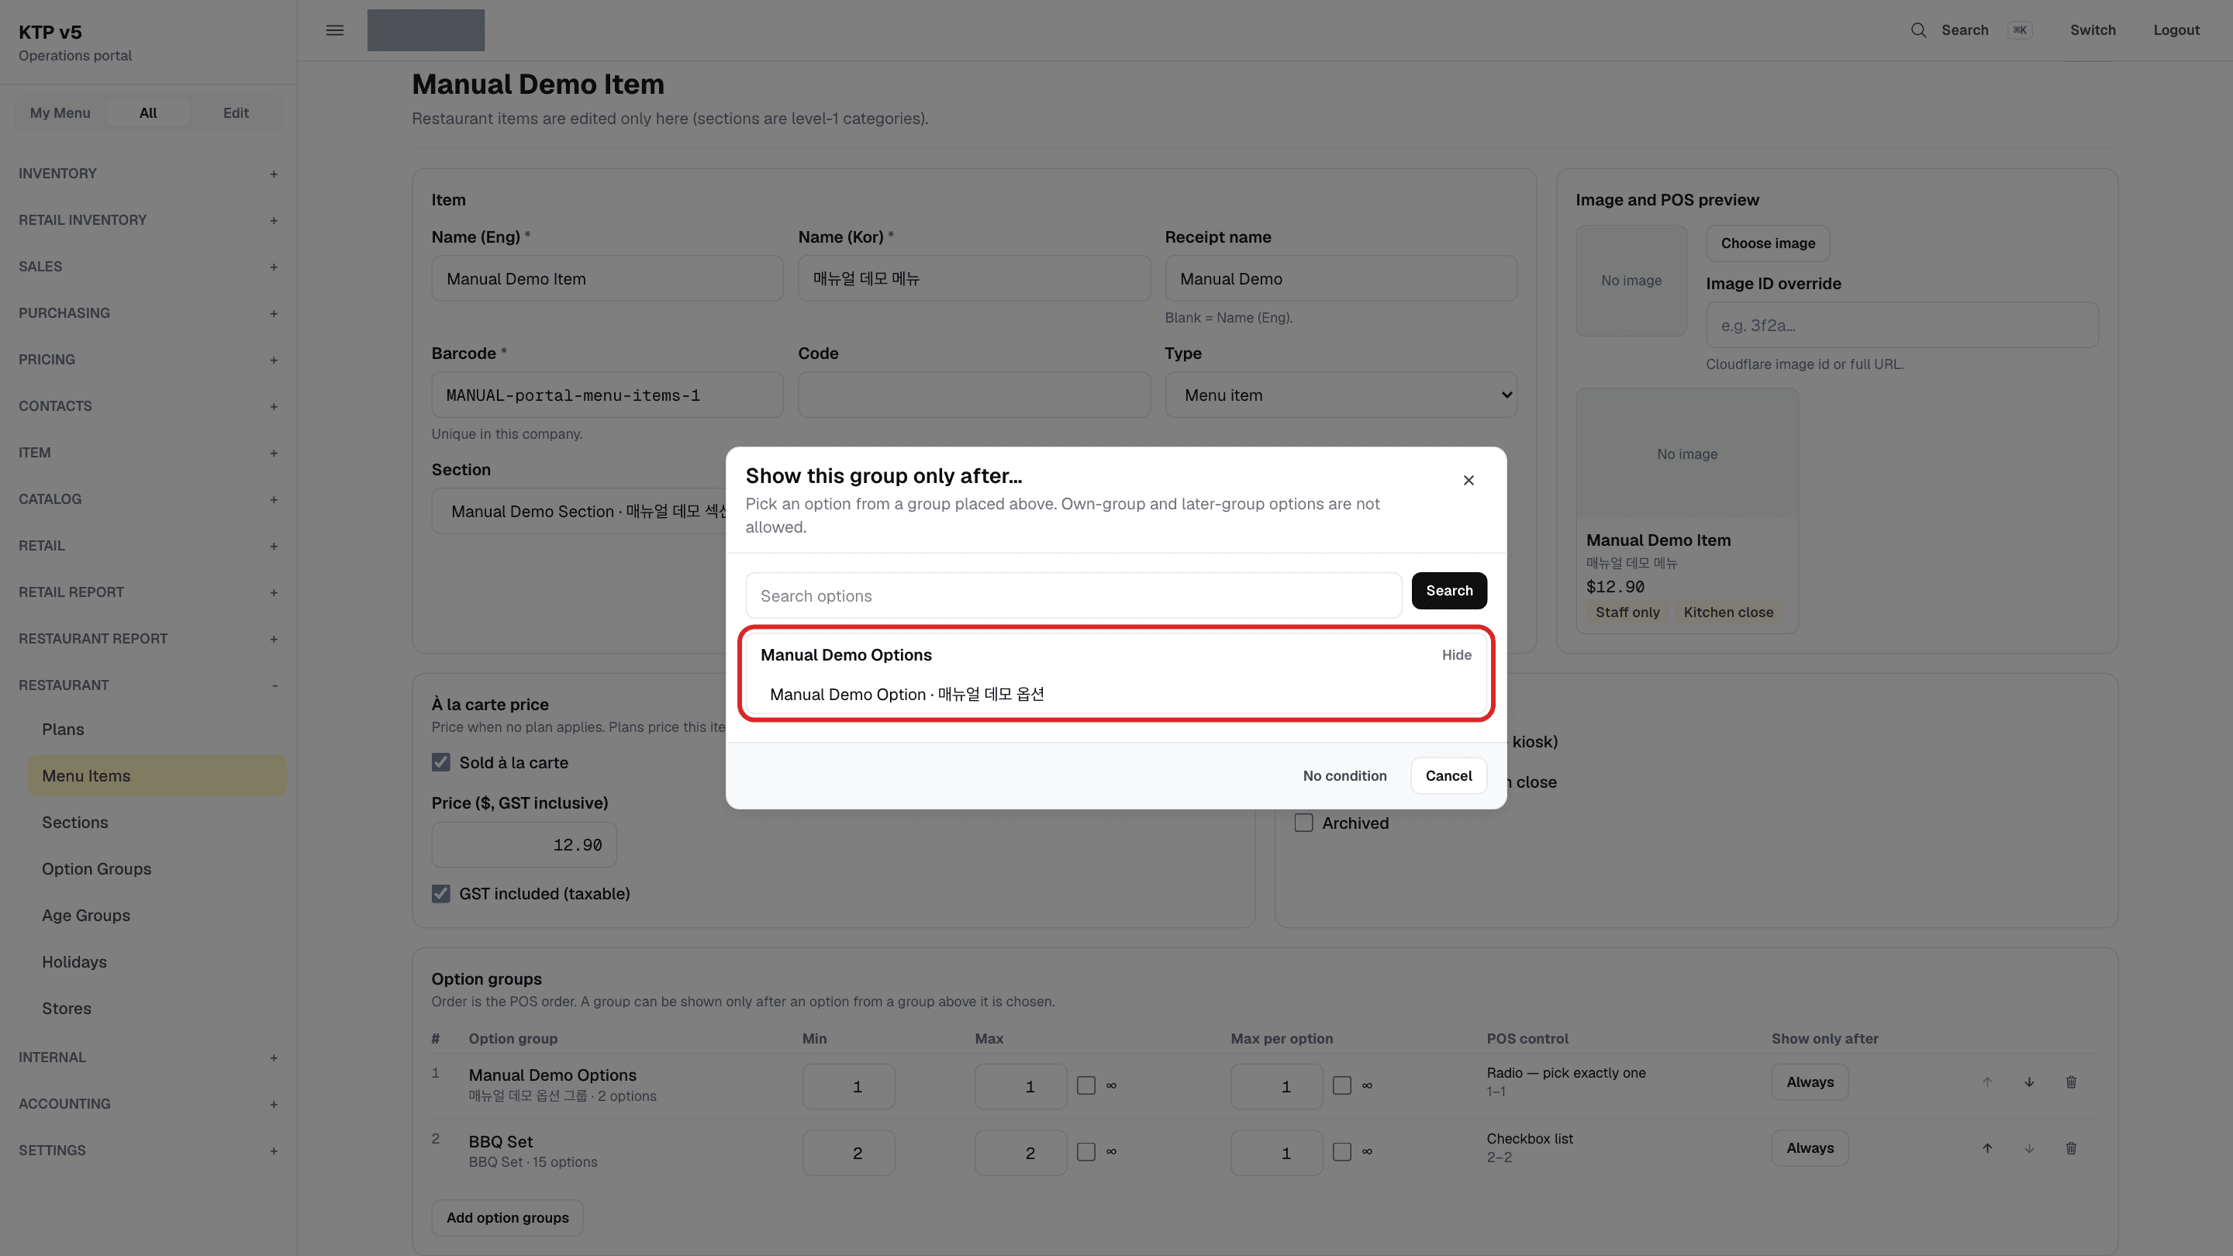Switch to the All tab
The height and width of the screenshot is (1256, 2233).
(148, 112)
